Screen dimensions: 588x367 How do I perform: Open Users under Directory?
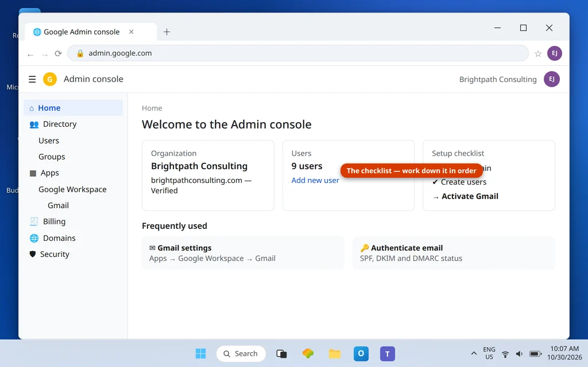click(73, 140)
